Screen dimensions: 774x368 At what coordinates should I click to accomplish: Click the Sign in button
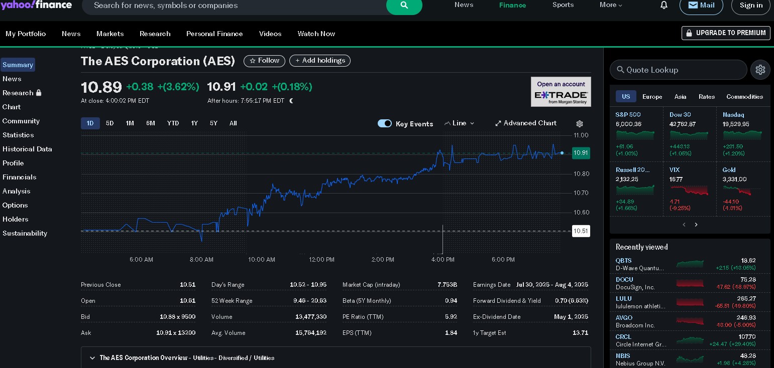751,6
